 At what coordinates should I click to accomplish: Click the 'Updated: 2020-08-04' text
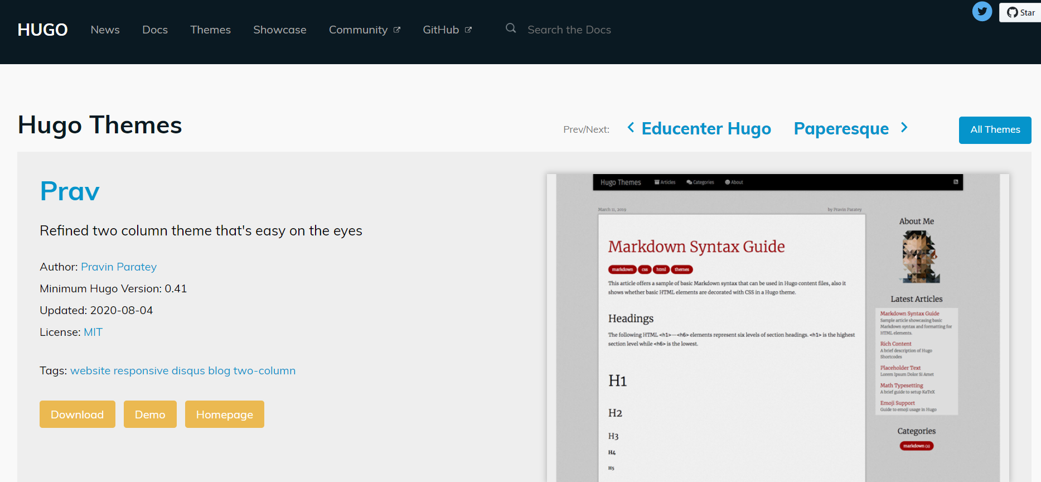(96, 310)
